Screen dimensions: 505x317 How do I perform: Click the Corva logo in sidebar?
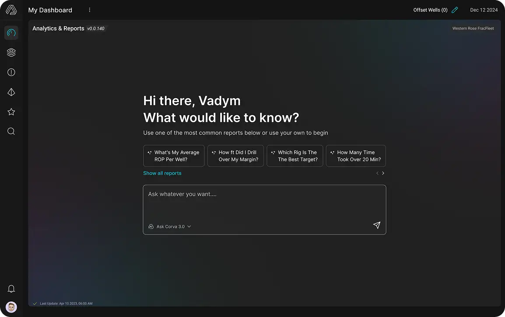(11, 10)
